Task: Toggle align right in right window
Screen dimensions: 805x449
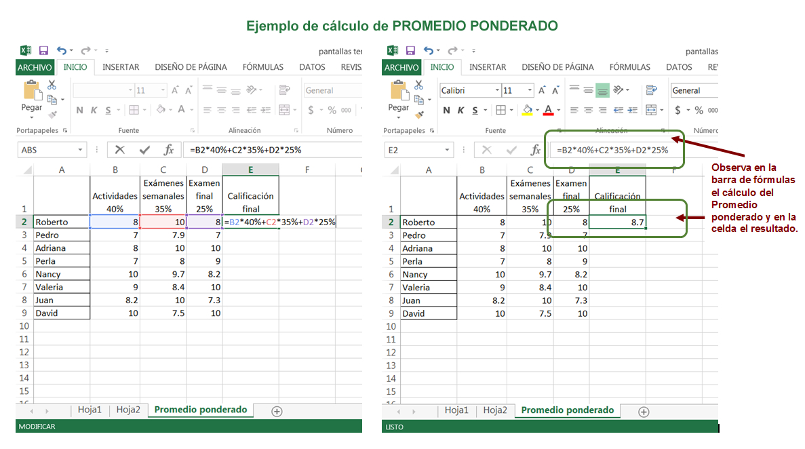Action: [x=603, y=110]
